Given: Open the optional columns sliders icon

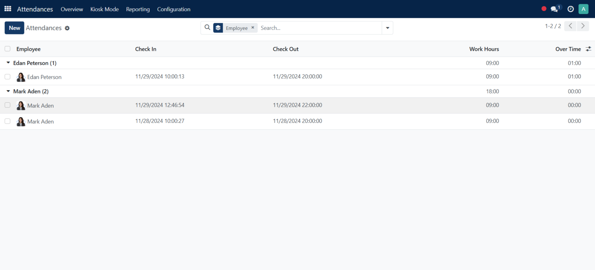Looking at the screenshot, I should [588, 49].
